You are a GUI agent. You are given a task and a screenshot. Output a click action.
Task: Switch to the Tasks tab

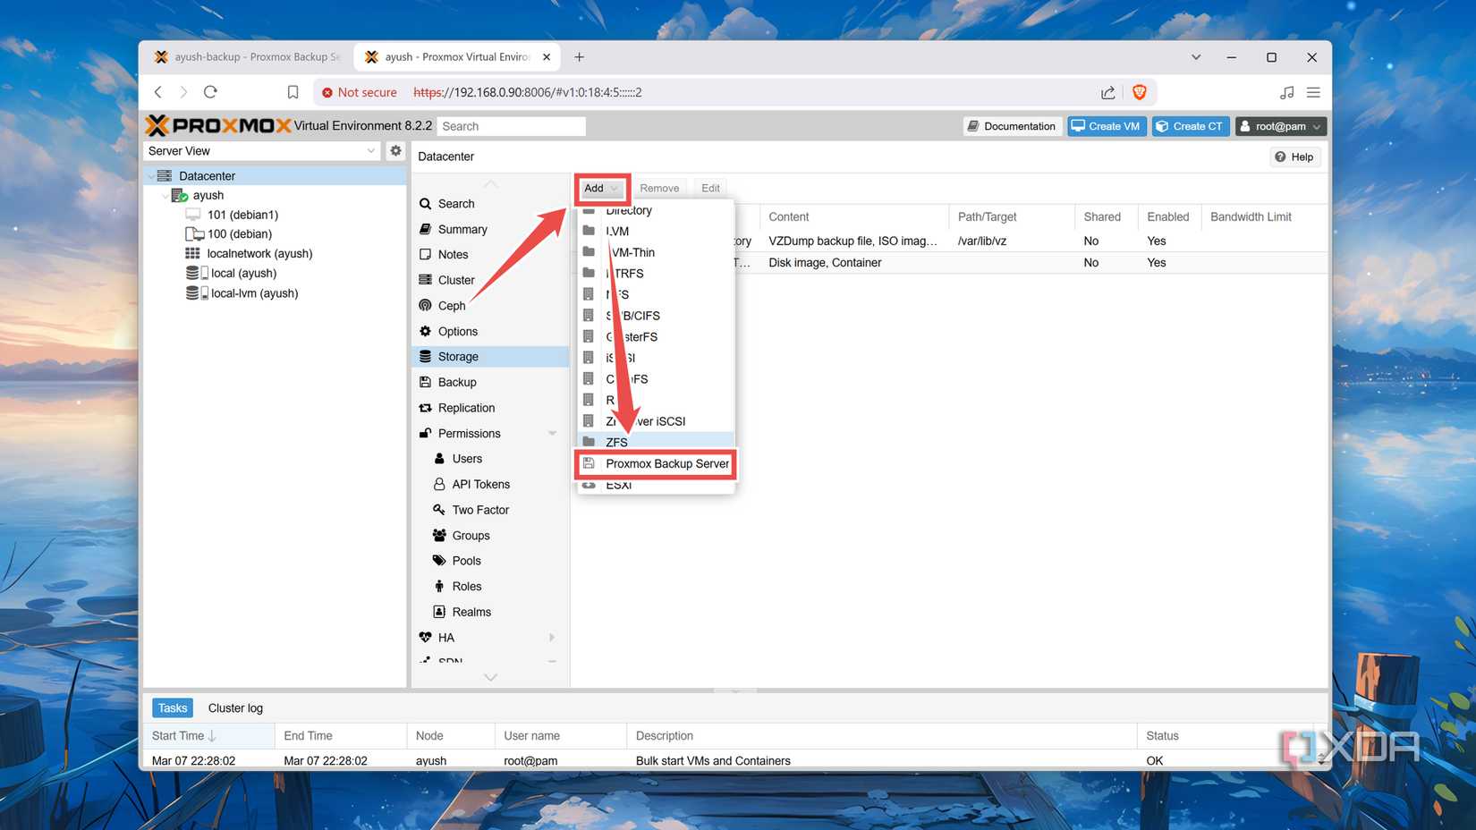[172, 708]
